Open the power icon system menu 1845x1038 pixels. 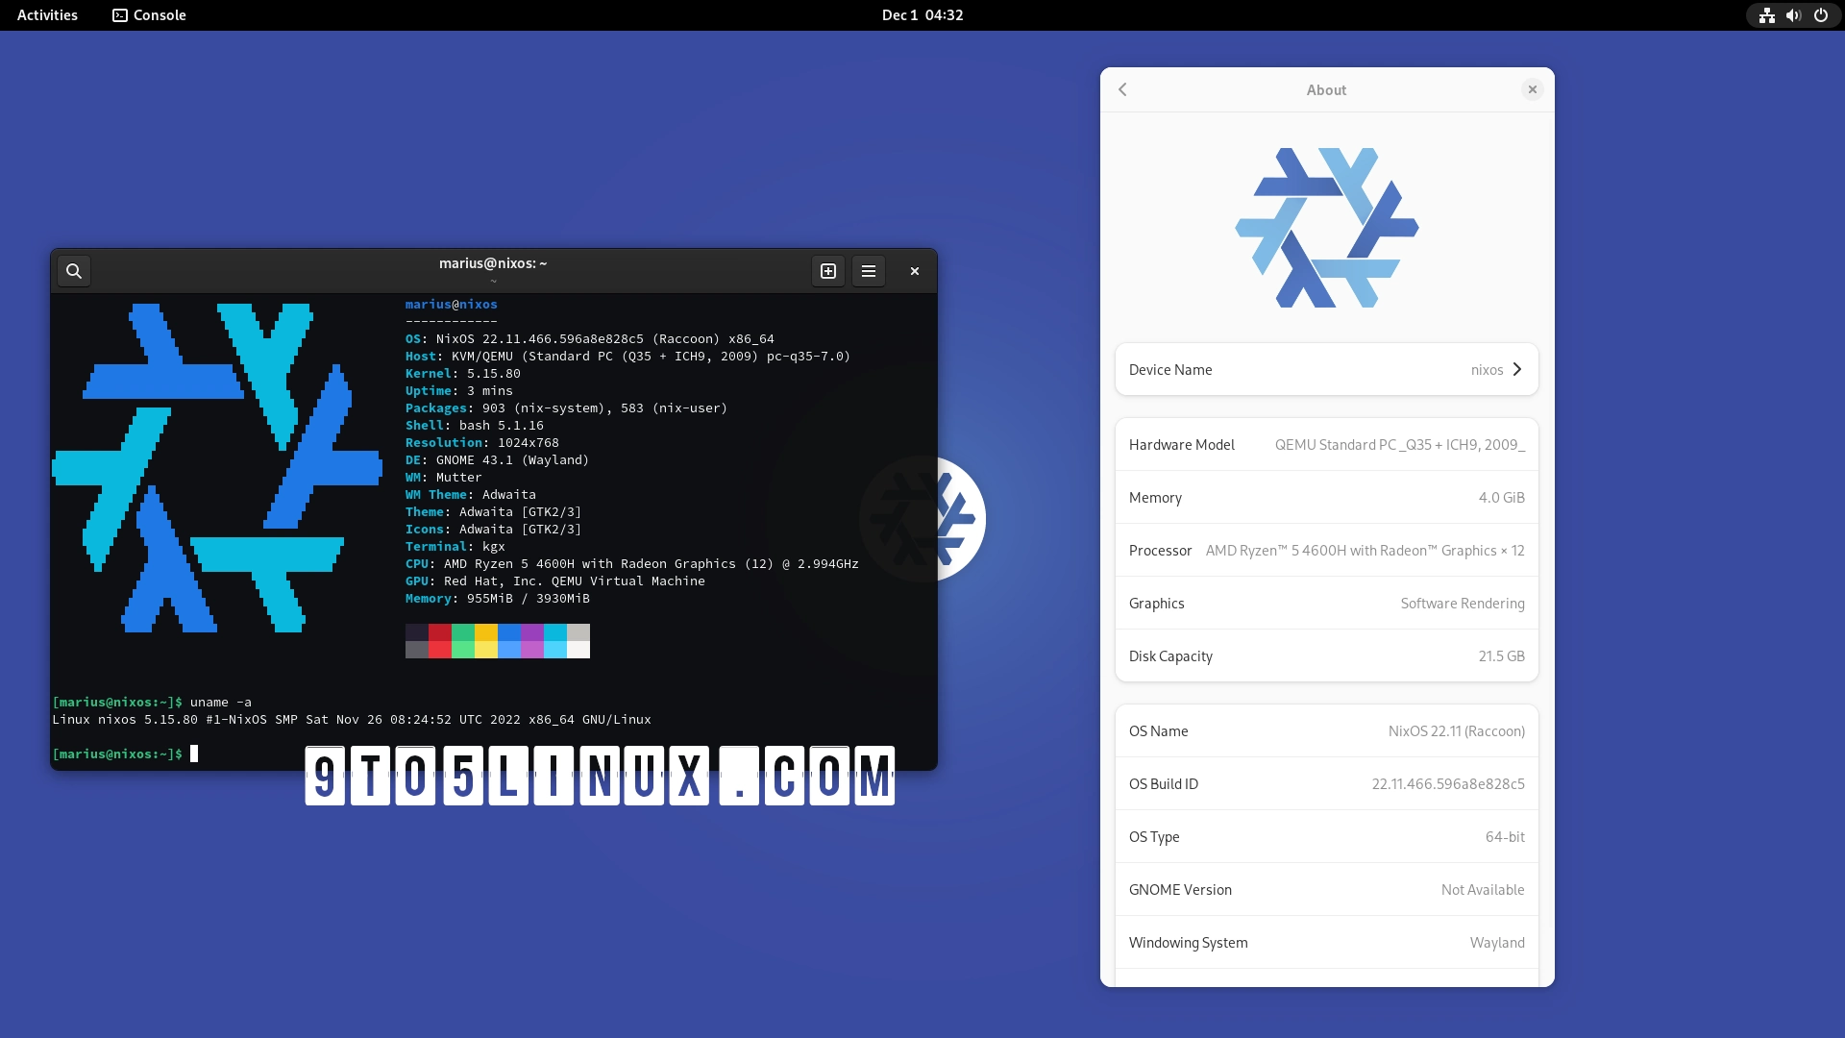point(1820,15)
